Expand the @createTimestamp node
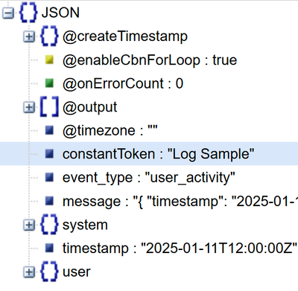Screen dimensions: 298x291 tap(29, 36)
